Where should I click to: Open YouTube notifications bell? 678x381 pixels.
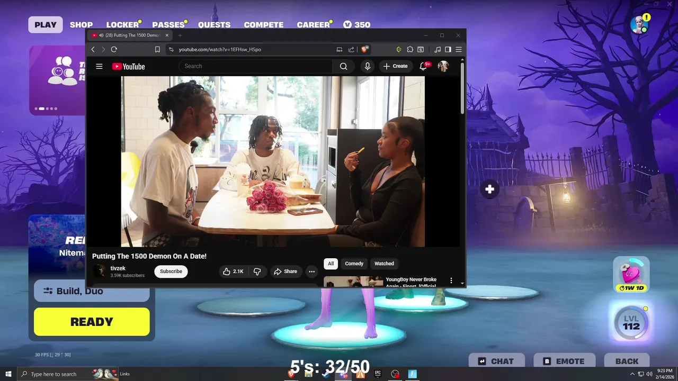pos(424,66)
